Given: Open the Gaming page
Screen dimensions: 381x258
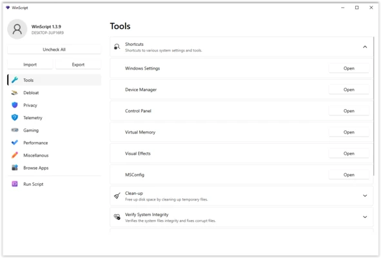Looking at the screenshot, I should [x=54, y=130].
